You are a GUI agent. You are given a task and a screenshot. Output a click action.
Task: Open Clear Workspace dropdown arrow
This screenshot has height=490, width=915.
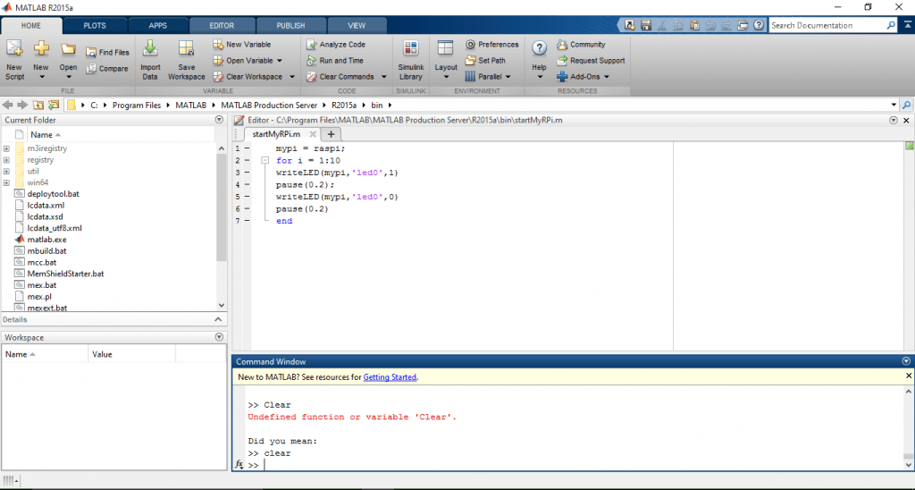coord(292,77)
